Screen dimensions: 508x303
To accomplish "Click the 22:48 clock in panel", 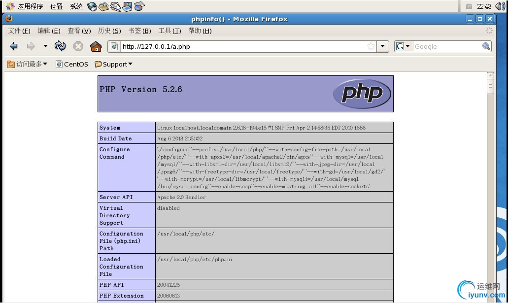I will tap(484, 6).
